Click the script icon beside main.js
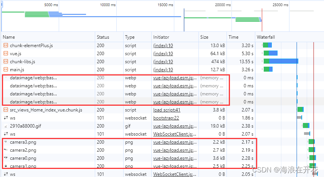This screenshot has height=177, width=324. 6,69
